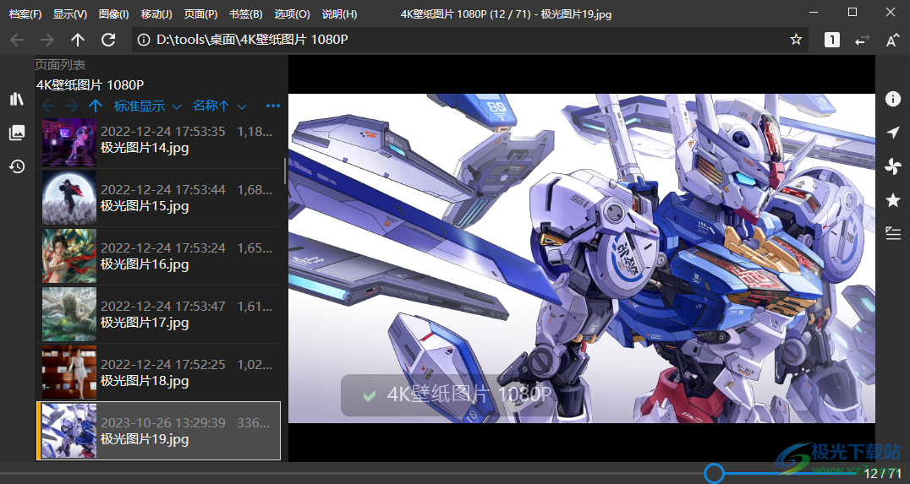Toggle the reading direction arrows icon
The width and height of the screenshot is (910, 484).
pyautogui.click(x=863, y=40)
